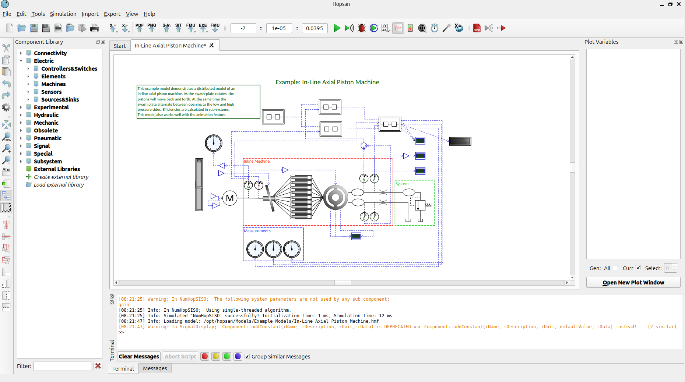Screen dimensions: 685x382
Task: Click the Export PNG icon
Action: tap(152, 28)
